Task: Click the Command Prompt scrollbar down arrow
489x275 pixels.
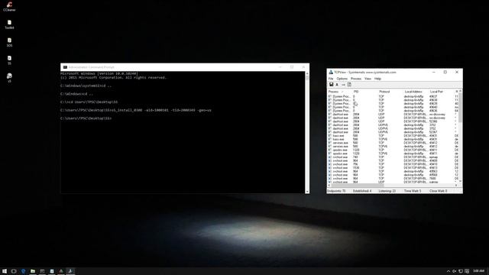Action: [x=307, y=192]
